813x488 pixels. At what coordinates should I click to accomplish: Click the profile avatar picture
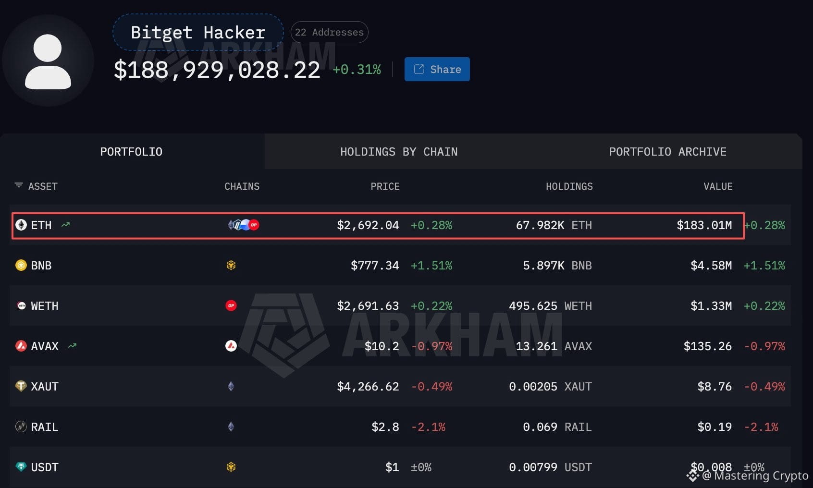(48, 61)
